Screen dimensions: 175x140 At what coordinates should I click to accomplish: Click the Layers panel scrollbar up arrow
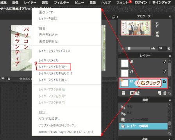pos(170,60)
